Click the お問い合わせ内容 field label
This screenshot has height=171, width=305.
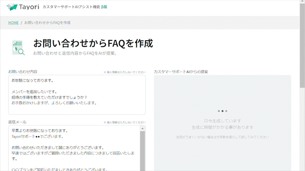tap(23, 72)
